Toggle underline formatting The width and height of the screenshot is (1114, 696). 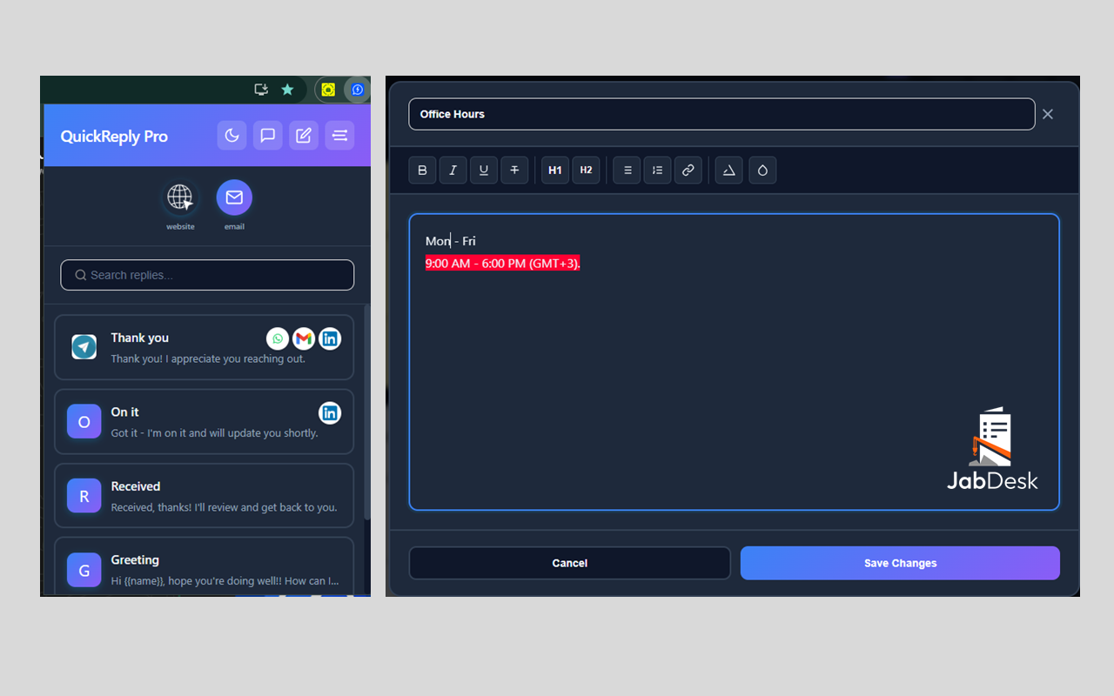coord(483,170)
